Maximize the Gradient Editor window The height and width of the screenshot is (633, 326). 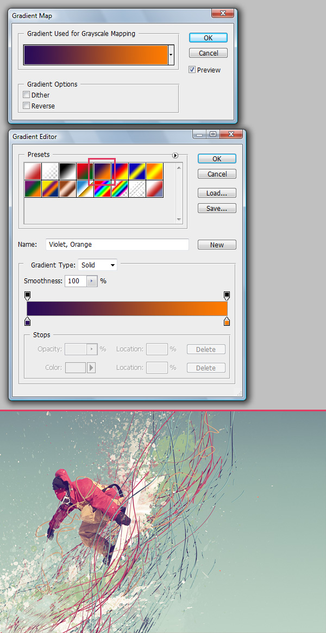pos(214,134)
